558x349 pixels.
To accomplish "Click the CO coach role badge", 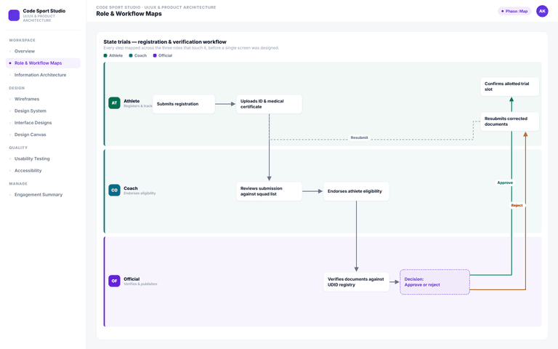I will click(x=114, y=190).
